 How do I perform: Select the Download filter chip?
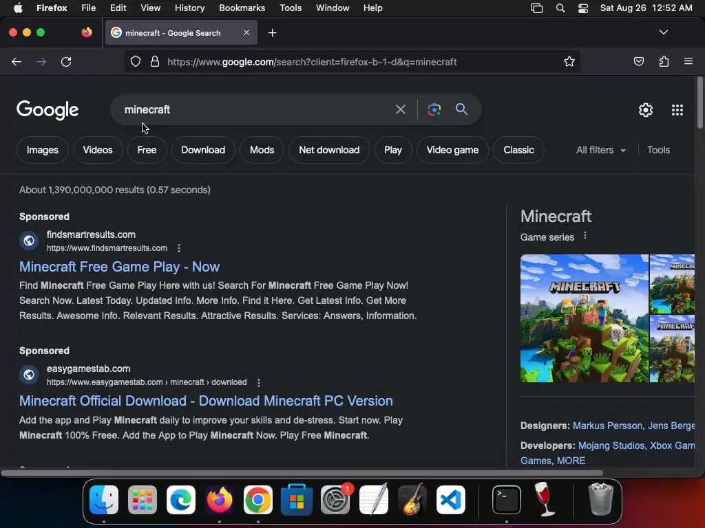click(203, 150)
